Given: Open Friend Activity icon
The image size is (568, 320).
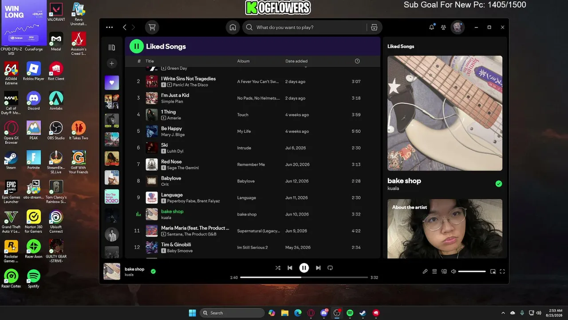Looking at the screenshot, I should [443, 27].
